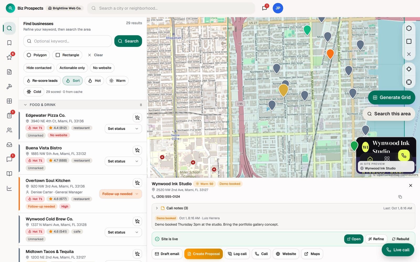Open Set status dropdown for Edgewater Pizza Co.
Viewport: 420px width, 262px height.
[x=123, y=129]
